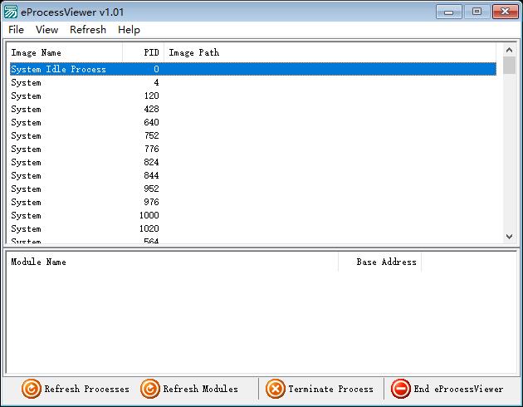Click the Refresh Processes orange icon
The width and height of the screenshot is (523, 407).
point(32,389)
